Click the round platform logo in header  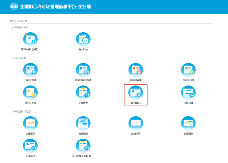(x=14, y=6)
